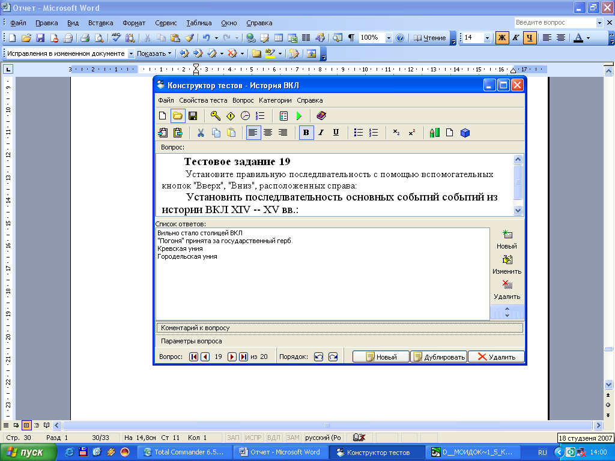Open test file with folder icon in Конструктор тестов

pos(178,116)
